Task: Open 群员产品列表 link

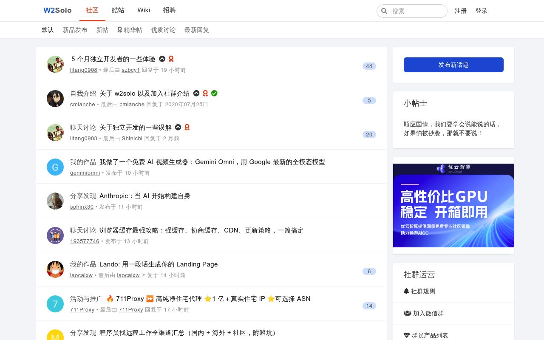Action: tap(430, 335)
